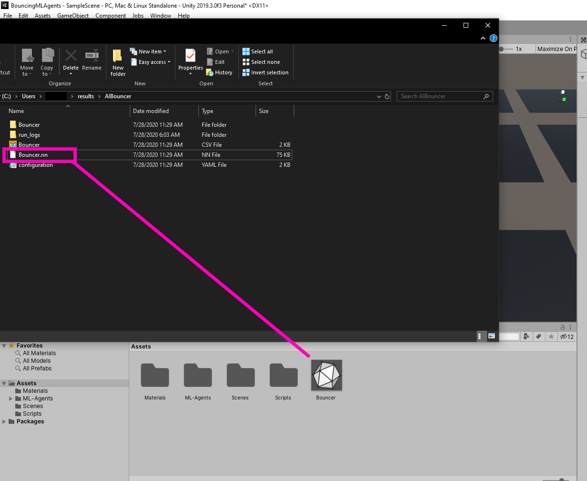Screen dimensions: 587x481
Task: Select the Bouncer.nn file row
Action: [x=149, y=155]
